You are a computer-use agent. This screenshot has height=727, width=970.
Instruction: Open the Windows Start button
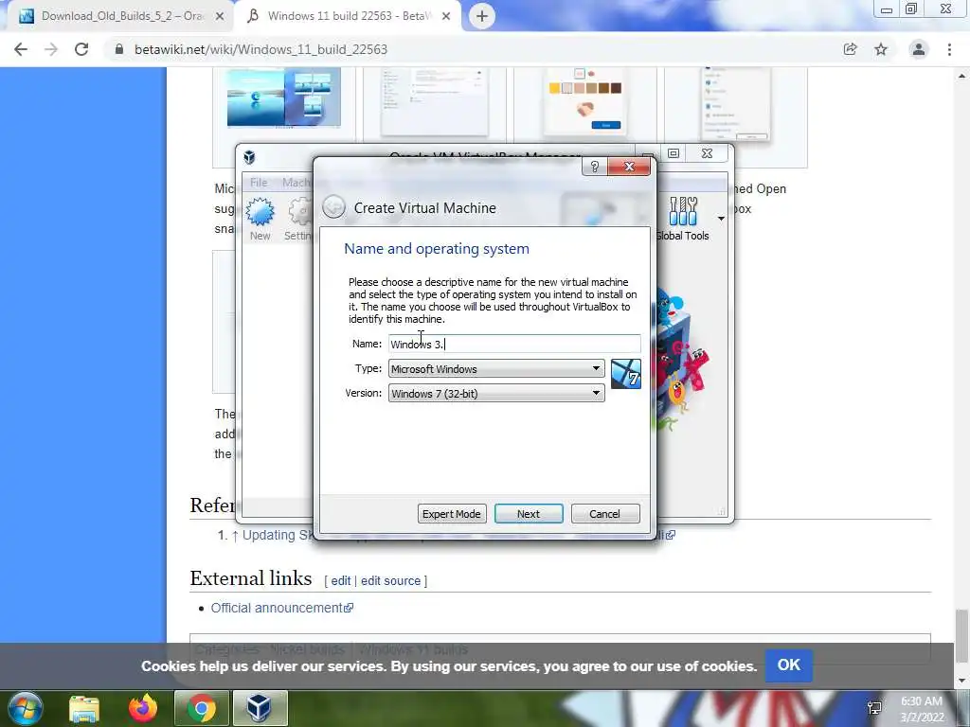pyautogui.click(x=26, y=708)
